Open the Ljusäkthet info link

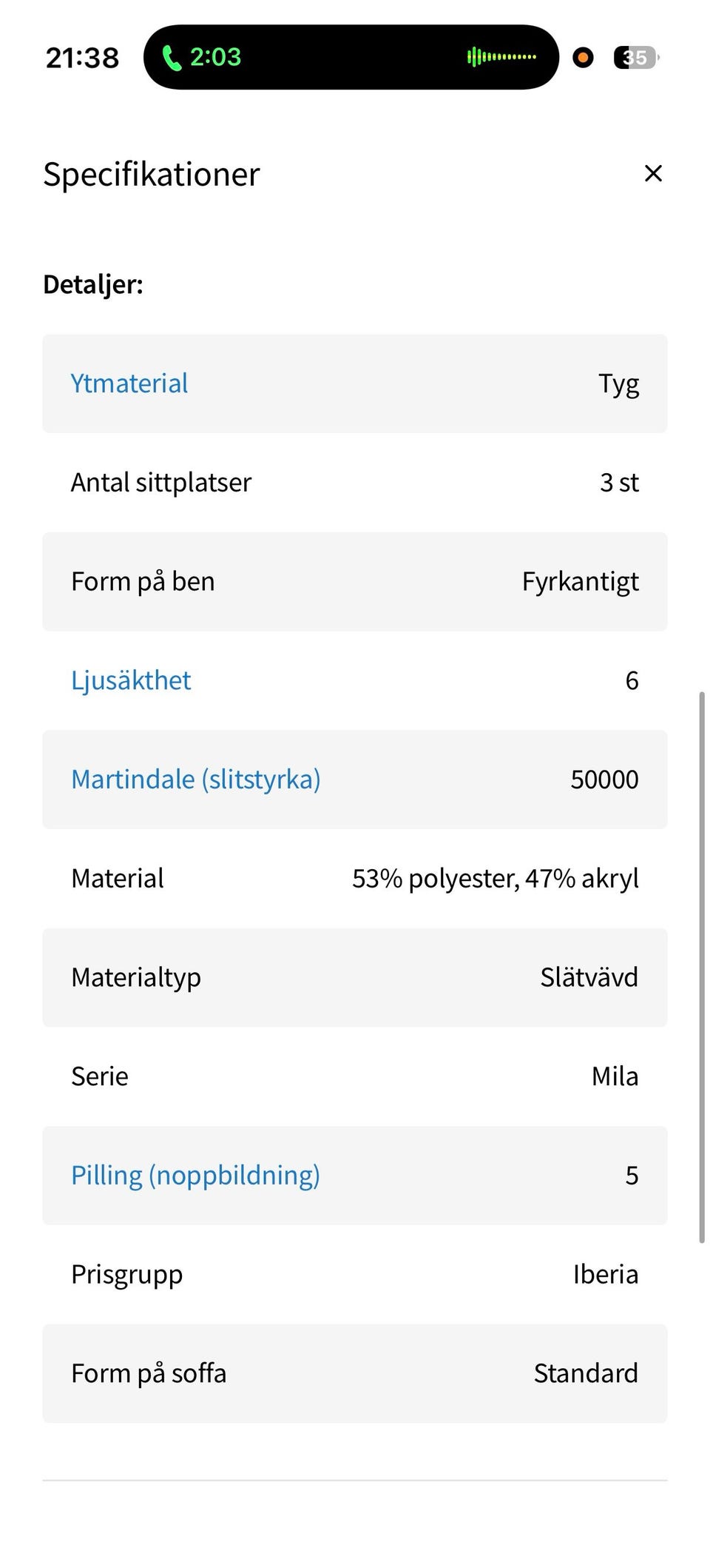(131, 680)
